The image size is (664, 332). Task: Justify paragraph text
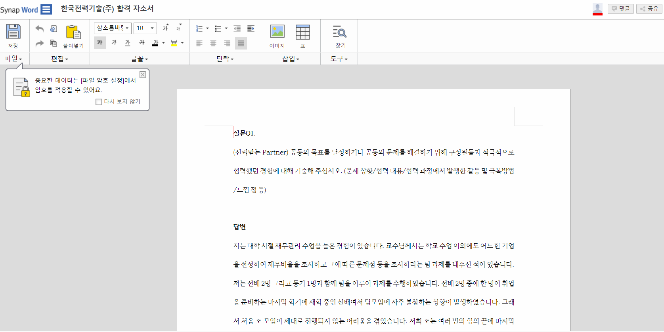pos(241,43)
